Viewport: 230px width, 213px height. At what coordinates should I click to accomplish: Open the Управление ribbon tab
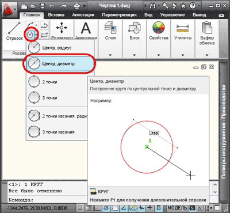[172, 15]
